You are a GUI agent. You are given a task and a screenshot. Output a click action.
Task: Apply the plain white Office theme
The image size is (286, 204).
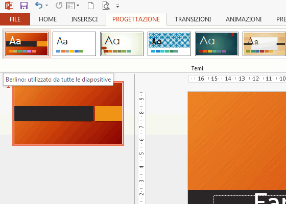[x=74, y=44]
